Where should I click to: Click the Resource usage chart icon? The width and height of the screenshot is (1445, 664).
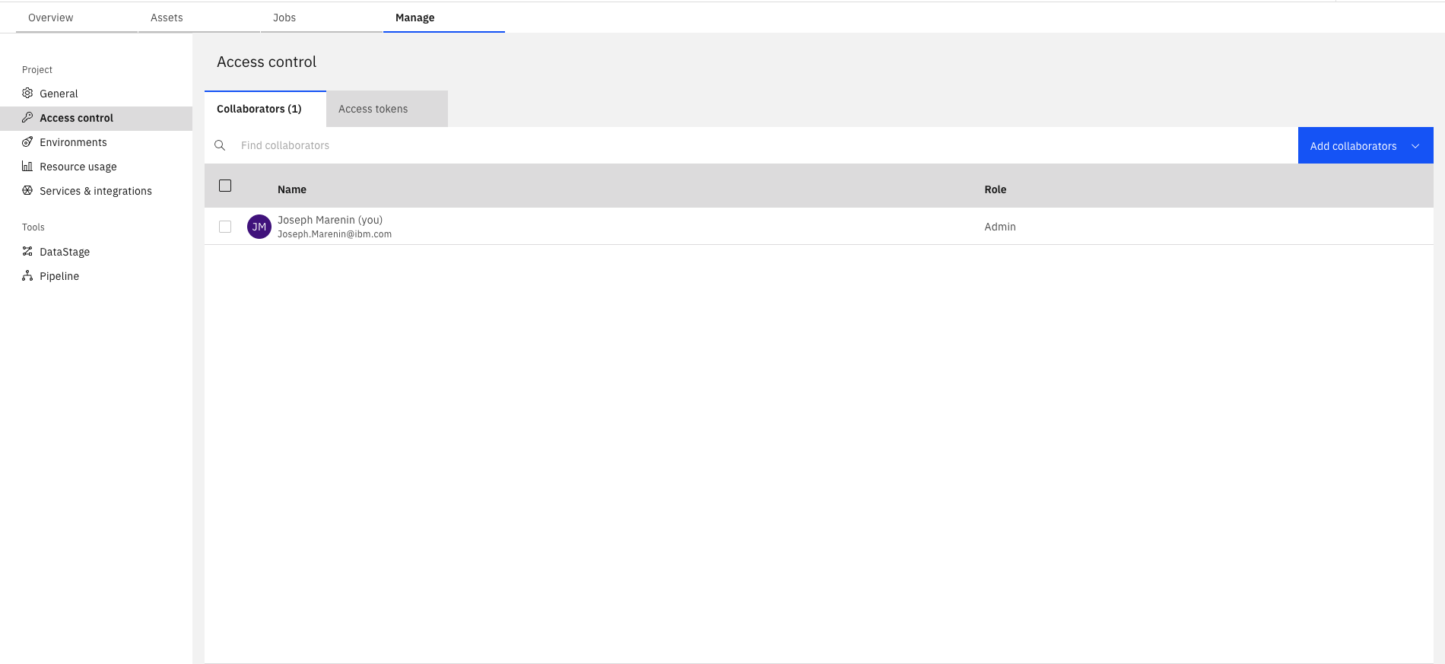coord(27,166)
